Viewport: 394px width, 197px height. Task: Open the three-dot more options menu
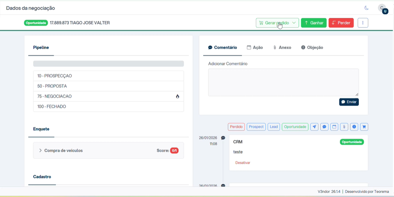363,23
